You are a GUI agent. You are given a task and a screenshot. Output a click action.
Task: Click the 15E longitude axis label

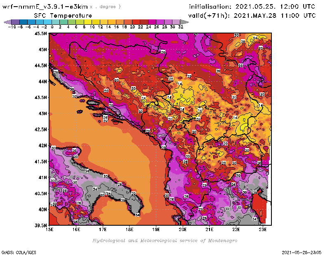click(x=50, y=229)
